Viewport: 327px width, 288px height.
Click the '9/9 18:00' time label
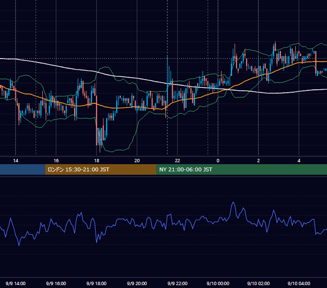97,283
